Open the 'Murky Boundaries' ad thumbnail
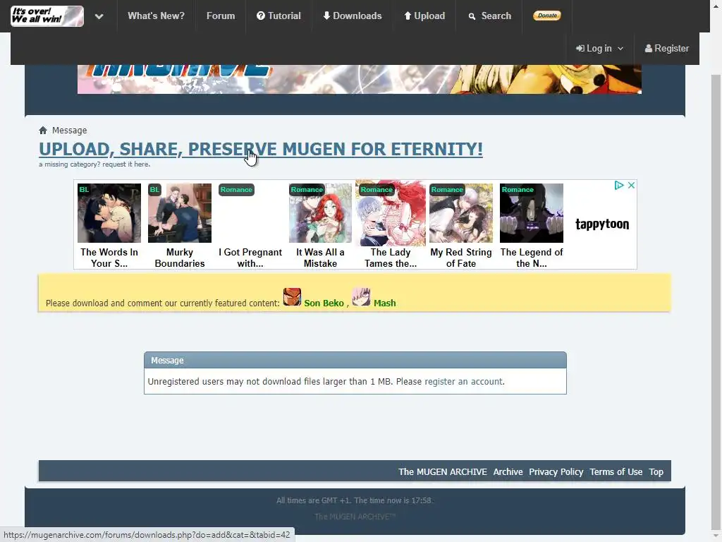 pos(180,213)
